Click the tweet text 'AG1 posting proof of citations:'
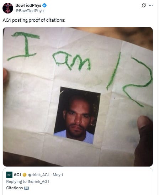160x195 pixels. pos(34,20)
